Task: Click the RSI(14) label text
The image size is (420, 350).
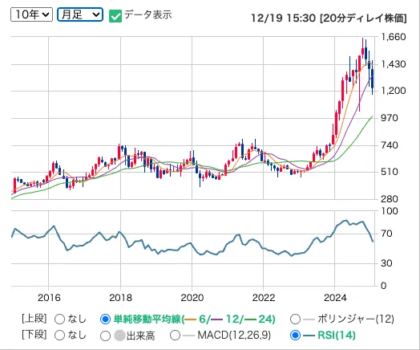Action: (337, 336)
